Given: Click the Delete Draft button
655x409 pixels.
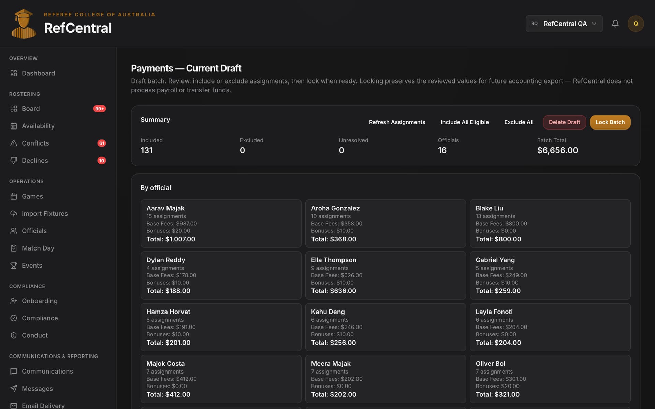Looking at the screenshot, I should point(564,122).
